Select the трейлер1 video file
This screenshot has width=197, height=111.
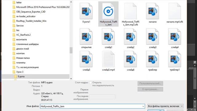click(175, 61)
